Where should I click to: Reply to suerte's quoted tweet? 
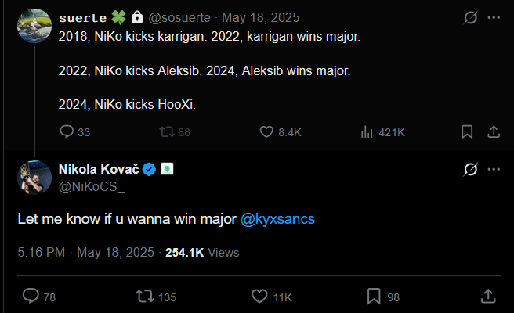pos(67,132)
